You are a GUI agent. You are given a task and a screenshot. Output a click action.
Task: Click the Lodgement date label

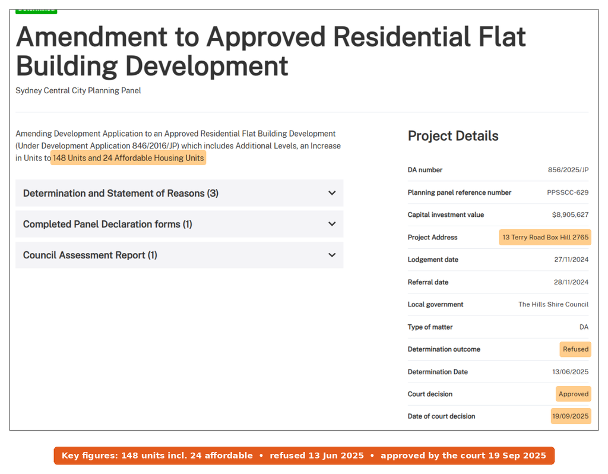[433, 260]
